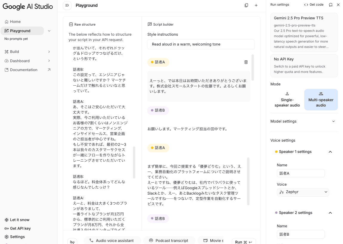The height and width of the screenshot is (244, 343).
Task: Click the Style instructions text field
Action: coord(201,44)
